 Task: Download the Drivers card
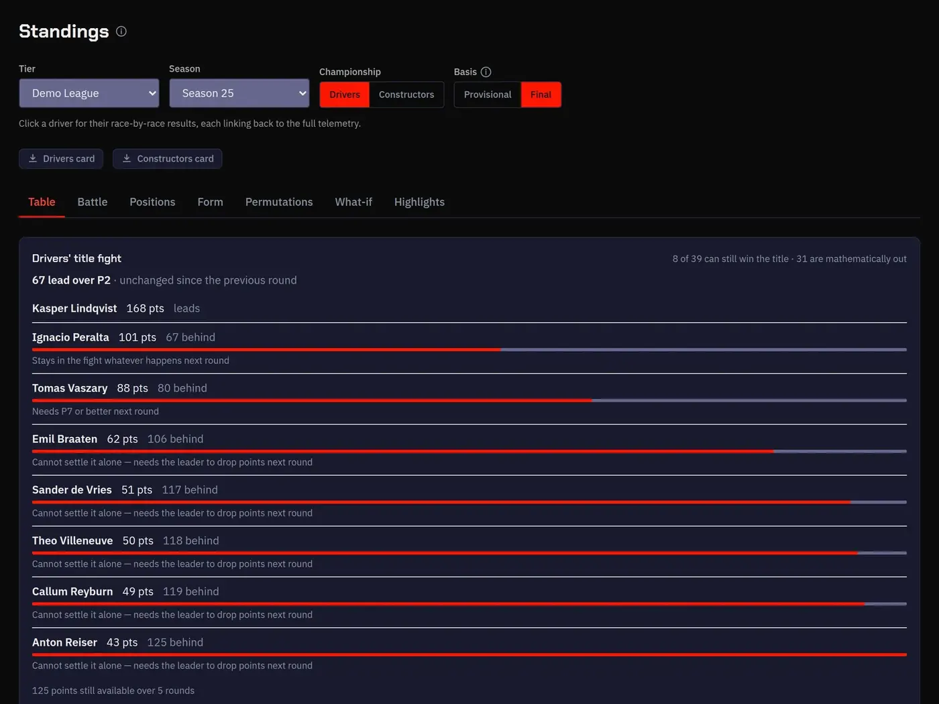tap(61, 159)
